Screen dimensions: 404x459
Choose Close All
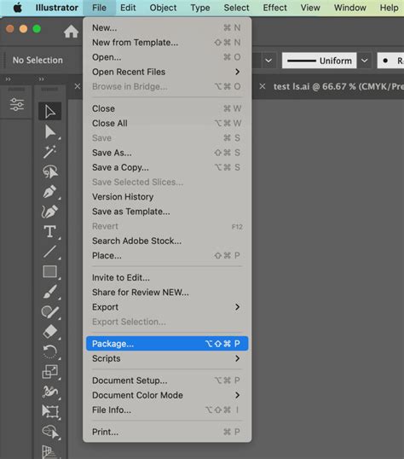(167, 123)
